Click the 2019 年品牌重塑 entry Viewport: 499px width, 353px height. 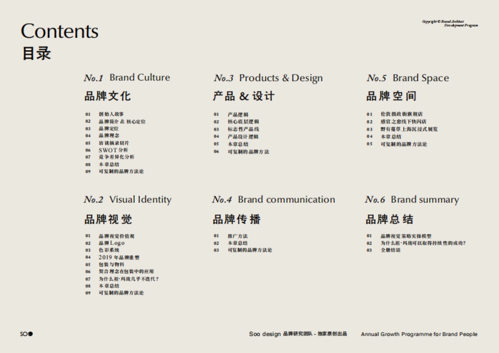(116, 257)
